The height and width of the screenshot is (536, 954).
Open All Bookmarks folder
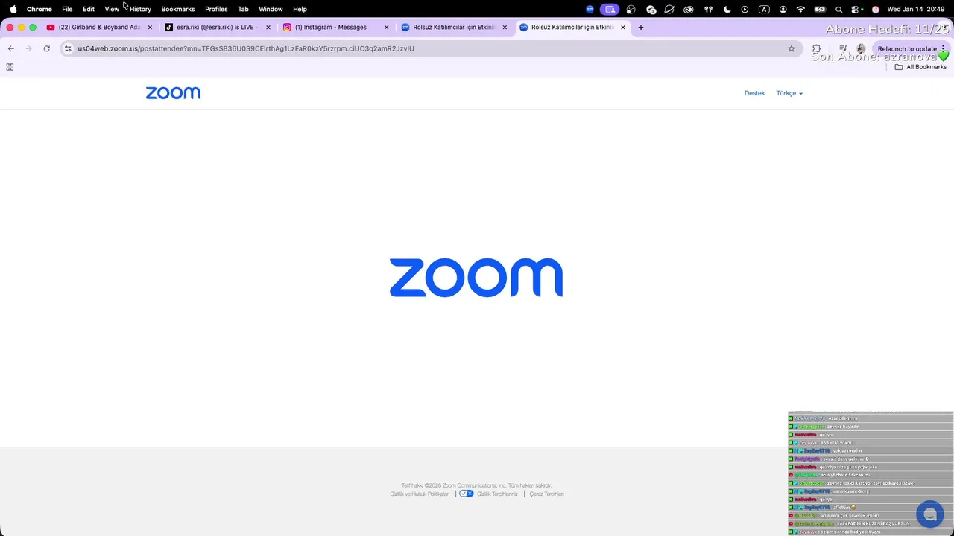(920, 67)
